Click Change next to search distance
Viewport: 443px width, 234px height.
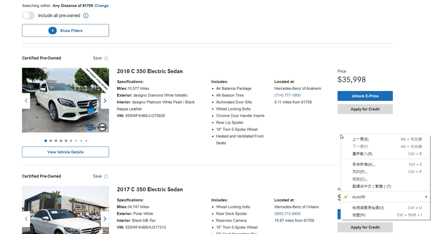101,6
